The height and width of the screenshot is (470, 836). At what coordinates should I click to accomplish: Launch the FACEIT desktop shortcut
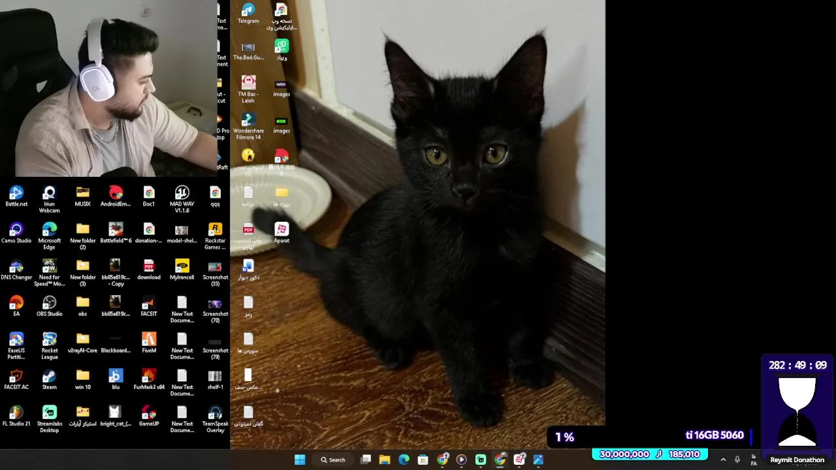149,305
